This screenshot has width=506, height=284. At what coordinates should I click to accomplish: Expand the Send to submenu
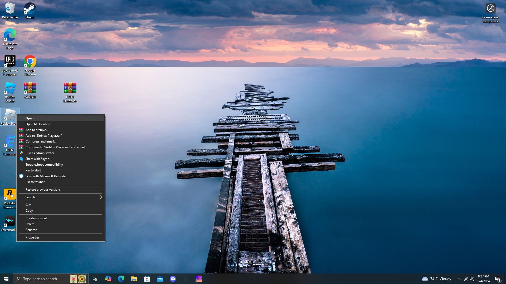pyautogui.click(x=61, y=197)
